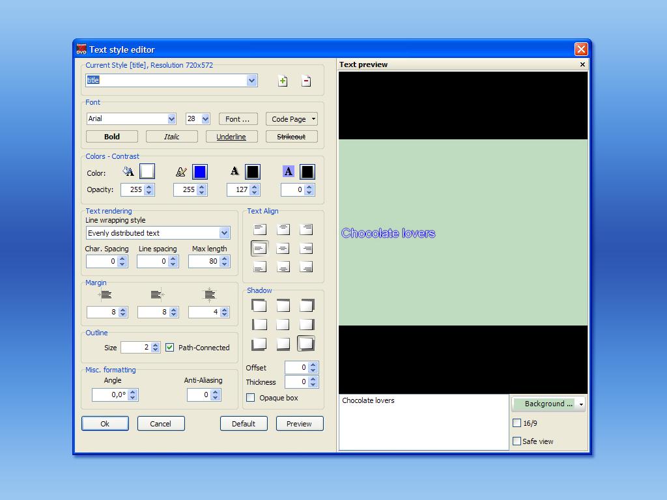This screenshot has width=667, height=500.
Task: Select the center shadow icon
Action: (x=283, y=325)
